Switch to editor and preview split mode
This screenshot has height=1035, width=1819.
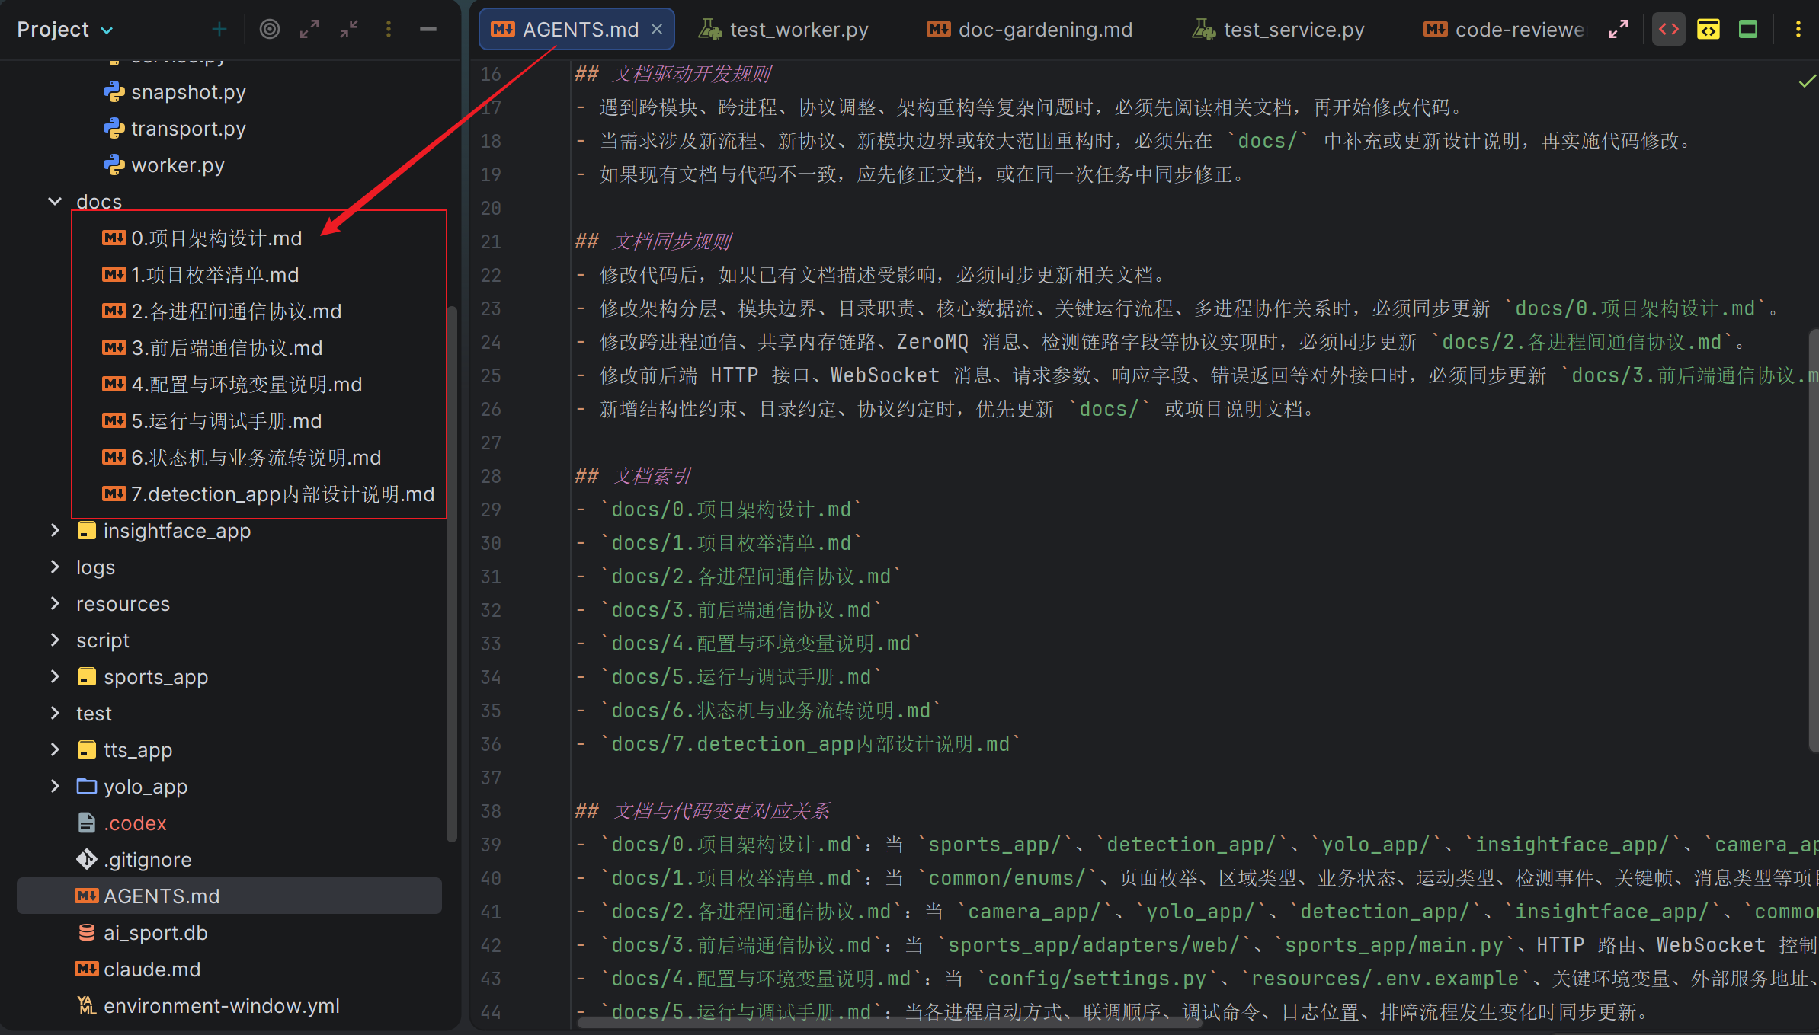(1709, 30)
